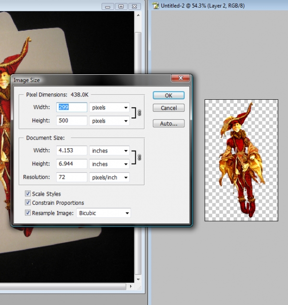Open the Bicubic resample method dropdown

point(104,213)
